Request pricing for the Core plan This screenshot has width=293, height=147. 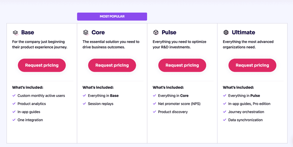[x=112, y=65]
